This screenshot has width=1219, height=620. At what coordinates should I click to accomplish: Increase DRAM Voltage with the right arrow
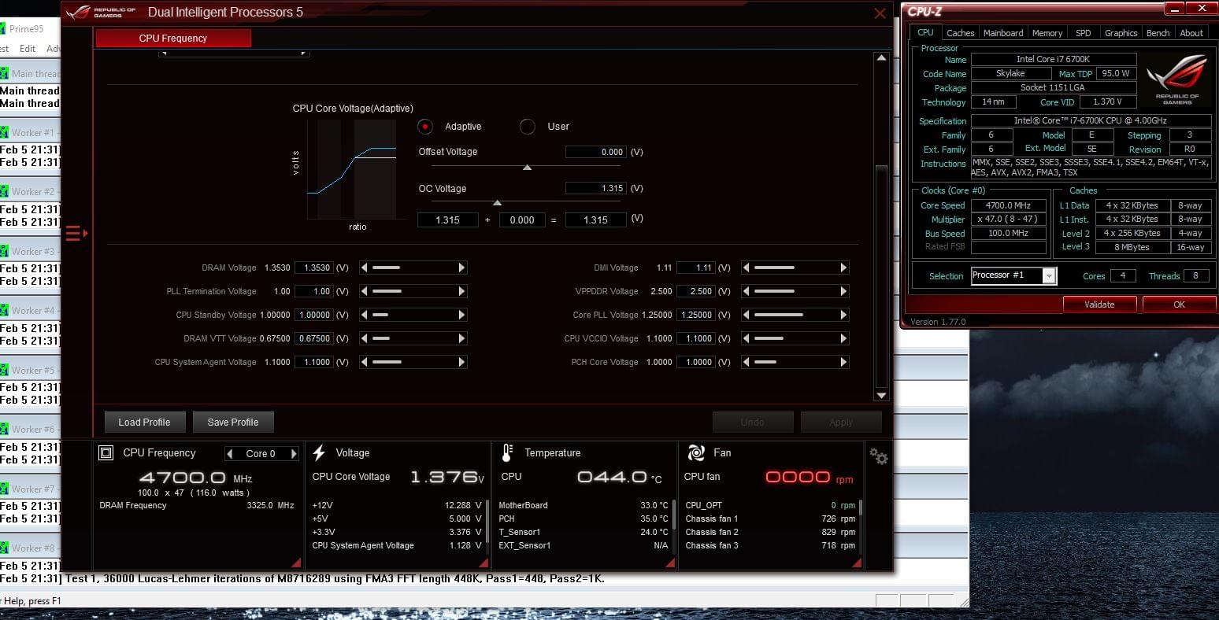pos(461,268)
